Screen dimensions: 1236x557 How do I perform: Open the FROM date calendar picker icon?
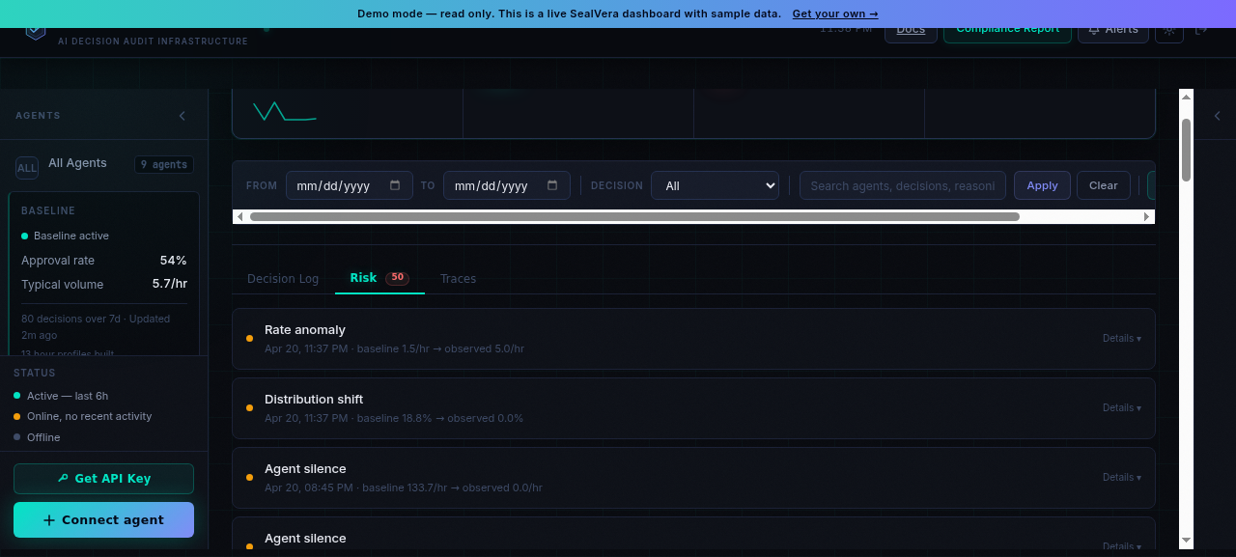coord(396,185)
